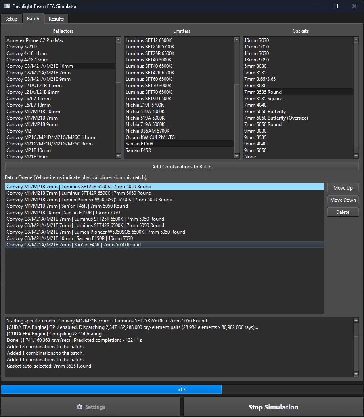Select emitter San'an F150R

click(x=179, y=143)
